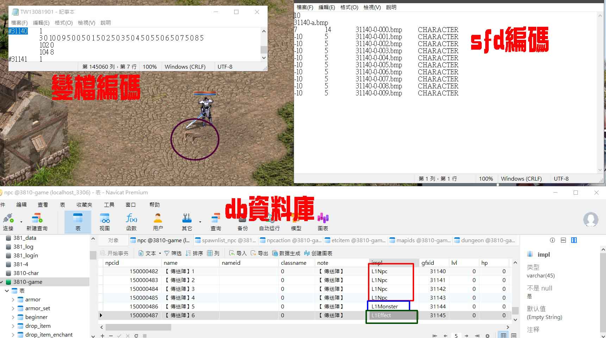Open Navicat 帮助 menu
Viewport: 606px width, 338px height.
point(155,205)
